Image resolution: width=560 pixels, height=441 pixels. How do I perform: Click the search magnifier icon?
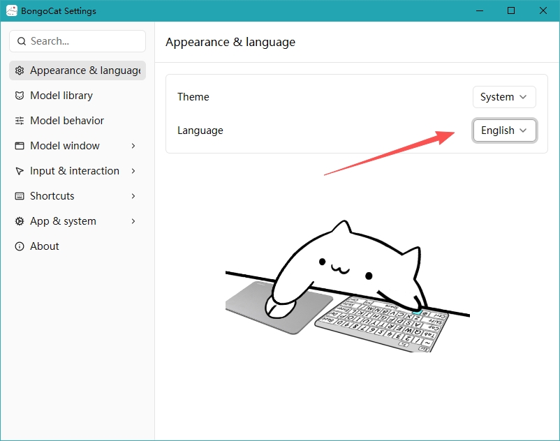22,41
